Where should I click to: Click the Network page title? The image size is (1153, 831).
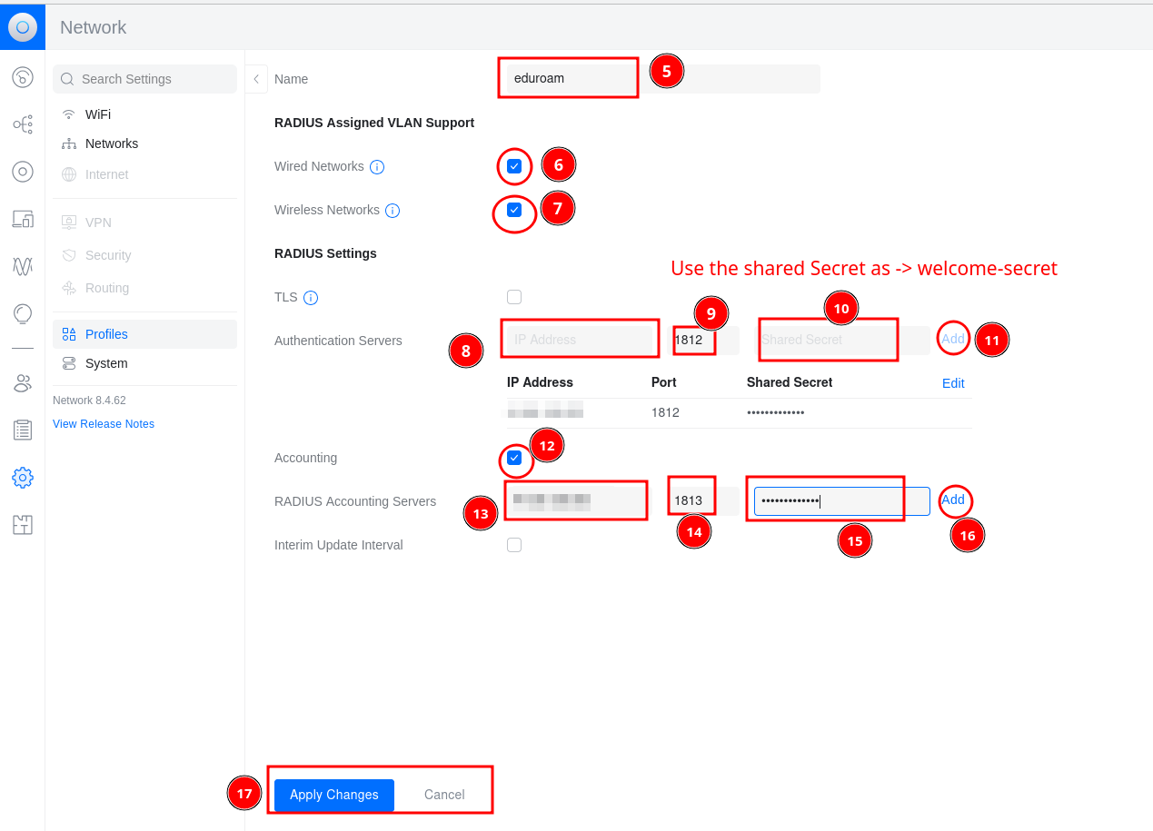94,27
